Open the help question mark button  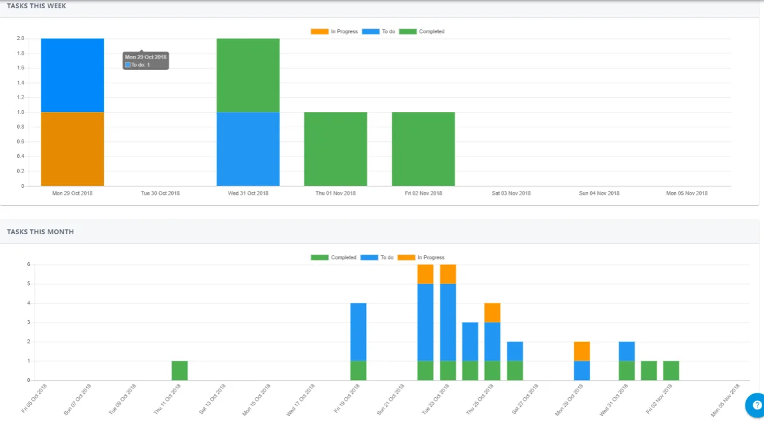[756, 404]
